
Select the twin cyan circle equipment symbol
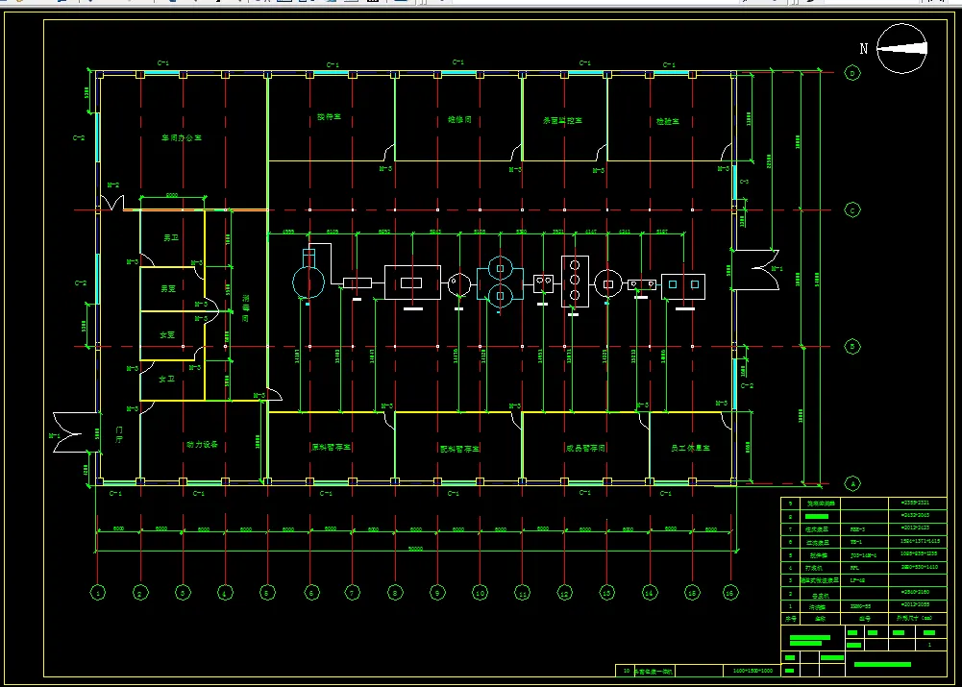(500, 282)
